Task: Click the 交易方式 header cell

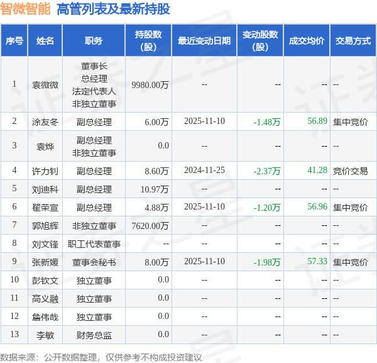Action: [353, 40]
